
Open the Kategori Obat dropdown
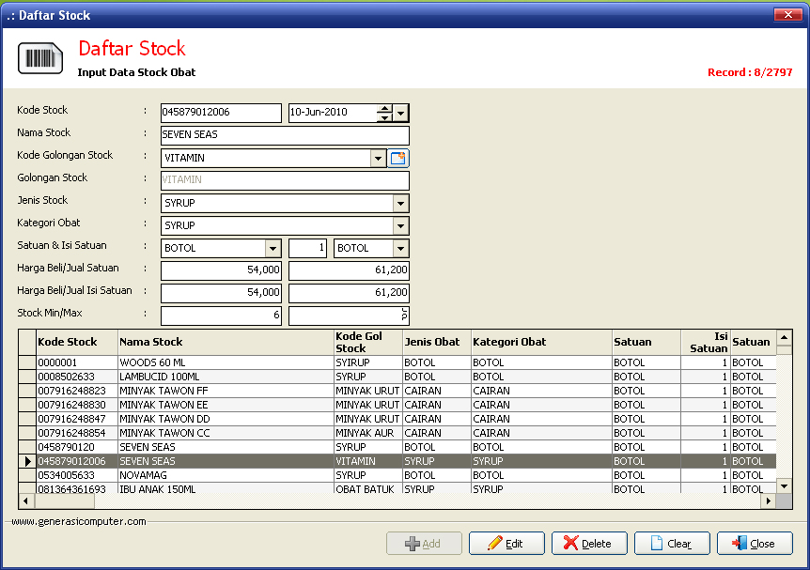coord(401,226)
